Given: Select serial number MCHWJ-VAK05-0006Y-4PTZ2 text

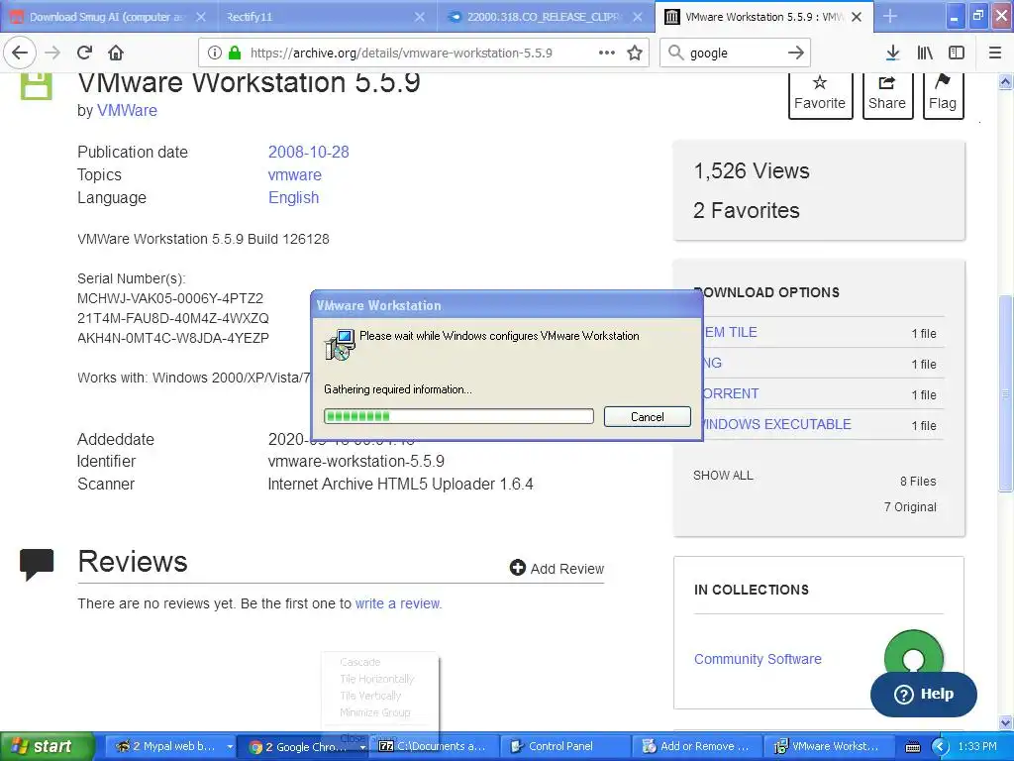Looking at the screenshot, I should point(170,298).
